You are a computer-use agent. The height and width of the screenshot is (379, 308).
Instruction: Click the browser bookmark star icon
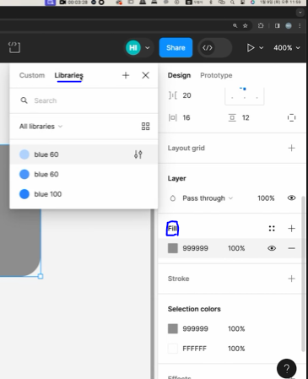click(x=246, y=25)
